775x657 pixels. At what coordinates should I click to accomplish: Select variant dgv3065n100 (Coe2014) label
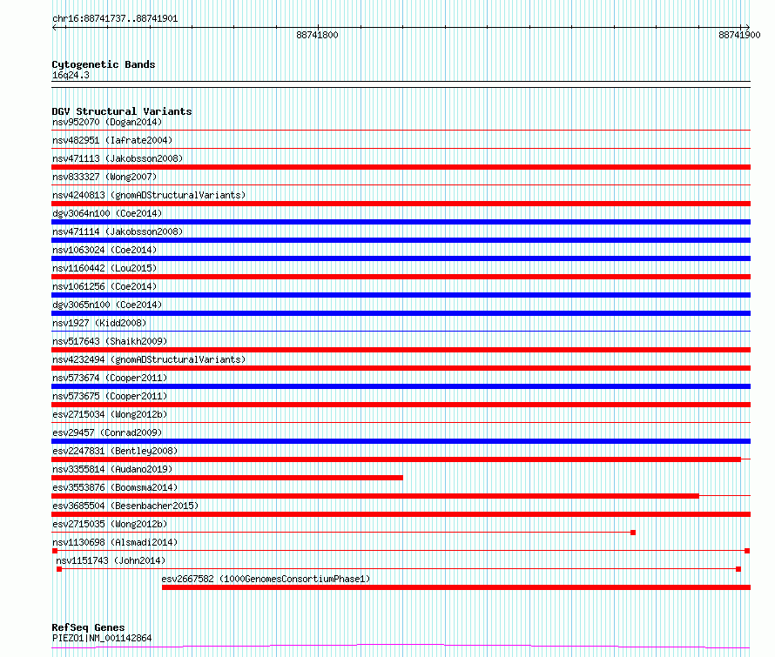[x=107, y=305]
